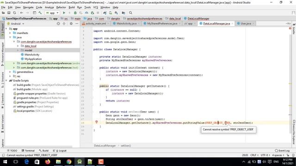296x166 pixels.
Task: Open the Terminal tool window
Action: coord(28,151)
